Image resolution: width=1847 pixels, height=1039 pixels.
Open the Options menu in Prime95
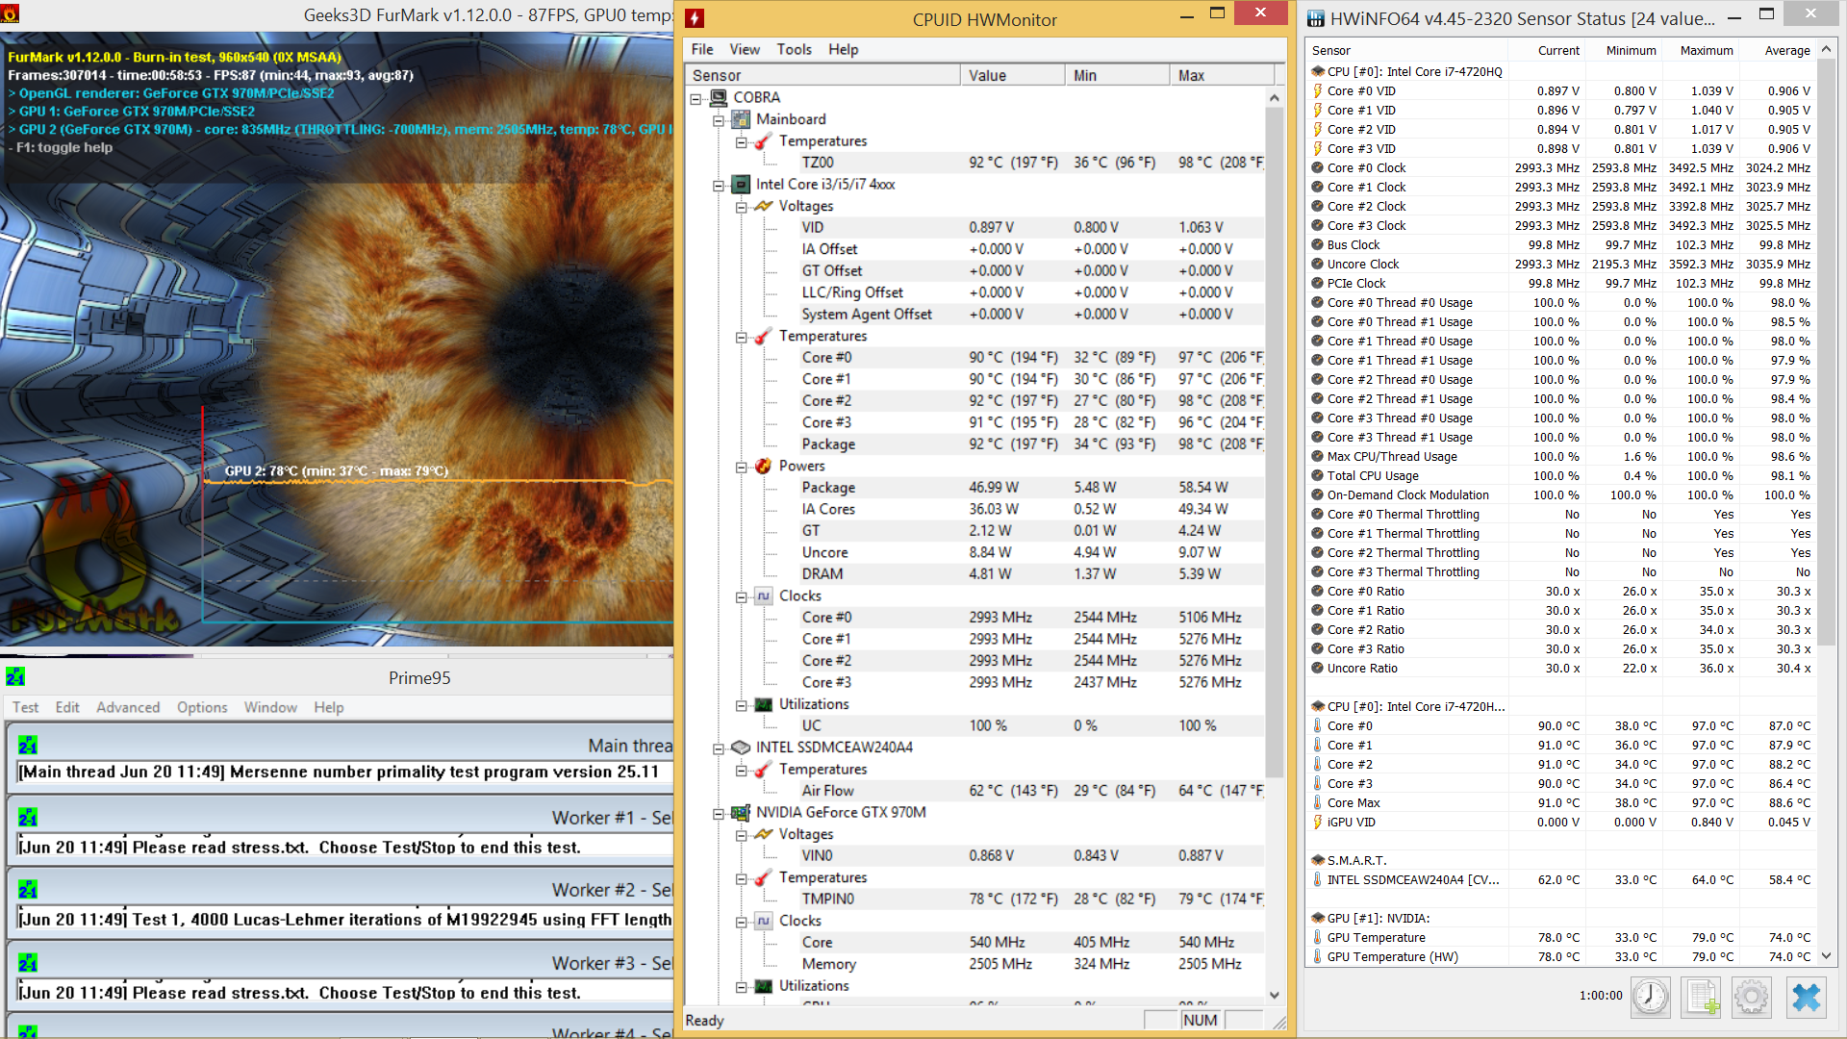(202, 707)
